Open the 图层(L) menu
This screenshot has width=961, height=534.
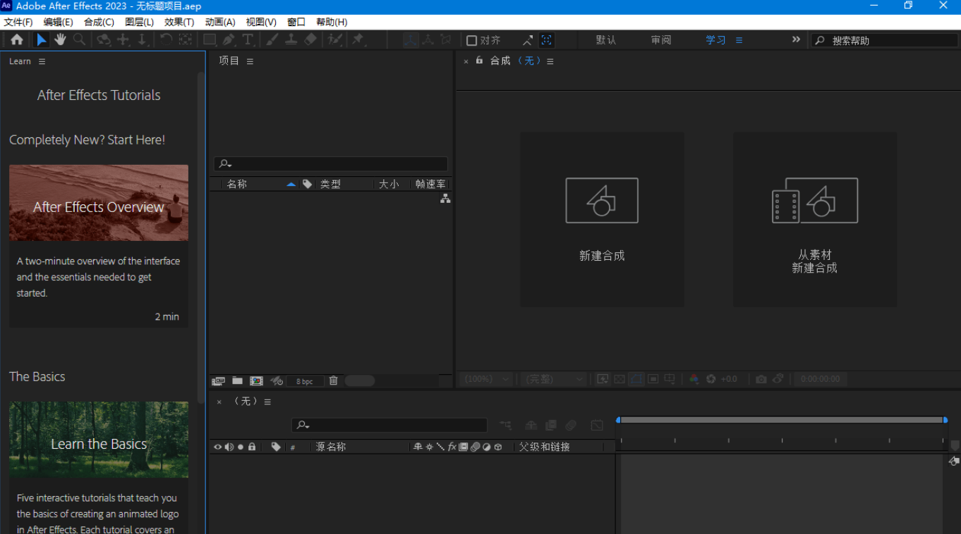click(x=139, y=23)
